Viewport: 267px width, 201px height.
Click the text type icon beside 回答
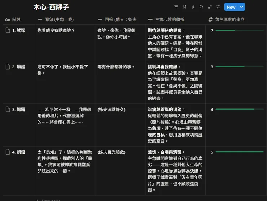(100, 19)
